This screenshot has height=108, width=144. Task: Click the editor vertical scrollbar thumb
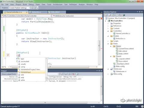tap(99, 46)
